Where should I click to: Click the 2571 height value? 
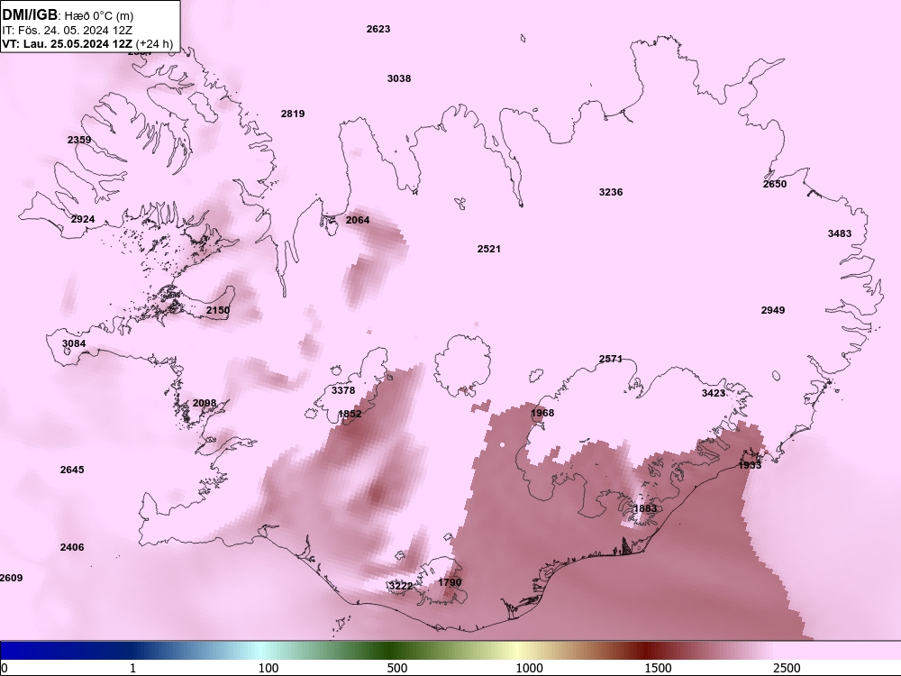(x=611, y=359)
